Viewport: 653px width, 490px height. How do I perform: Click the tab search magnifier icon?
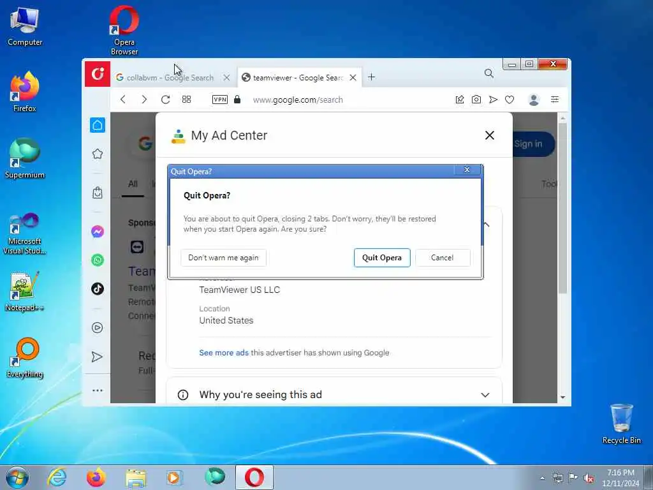pyautogui.click(x=489, y=73)
